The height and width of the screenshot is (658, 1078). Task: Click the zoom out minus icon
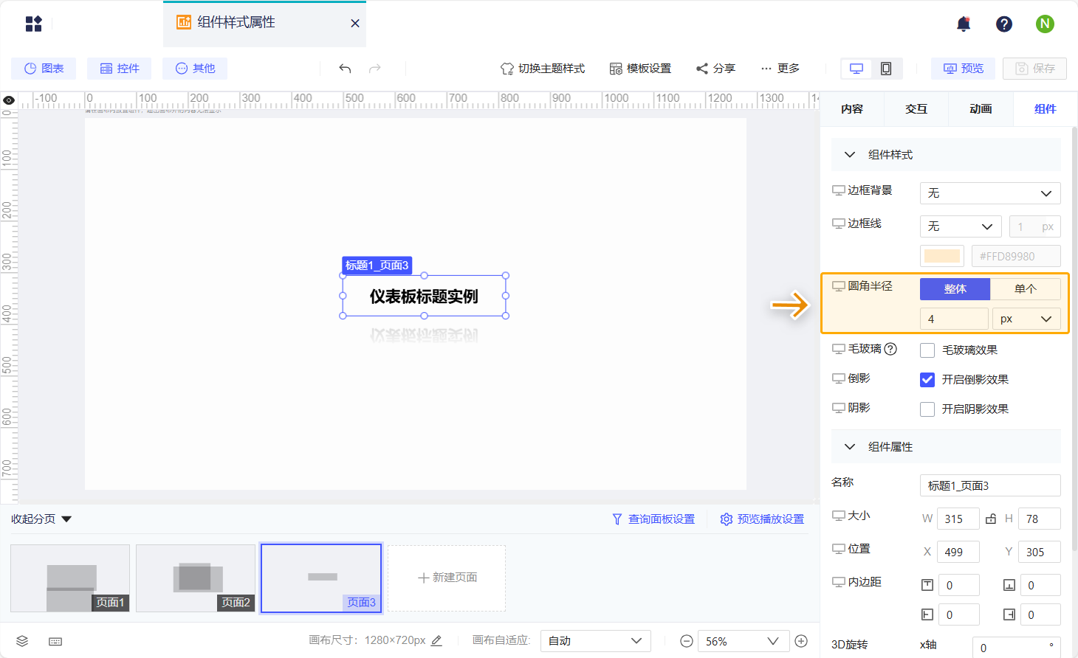pyautogui.click(x=687, y=641)
